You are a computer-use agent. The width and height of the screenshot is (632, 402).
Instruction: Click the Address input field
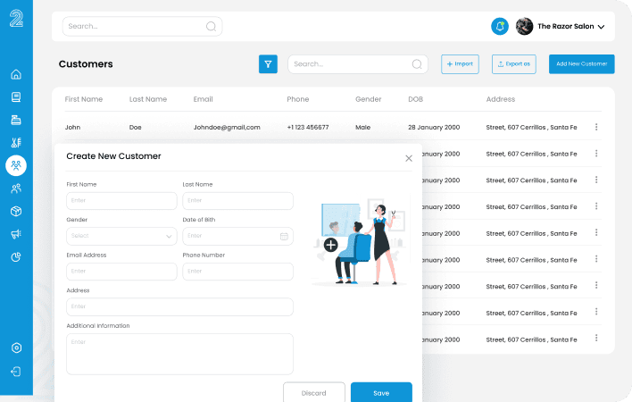tap(179, 306)
